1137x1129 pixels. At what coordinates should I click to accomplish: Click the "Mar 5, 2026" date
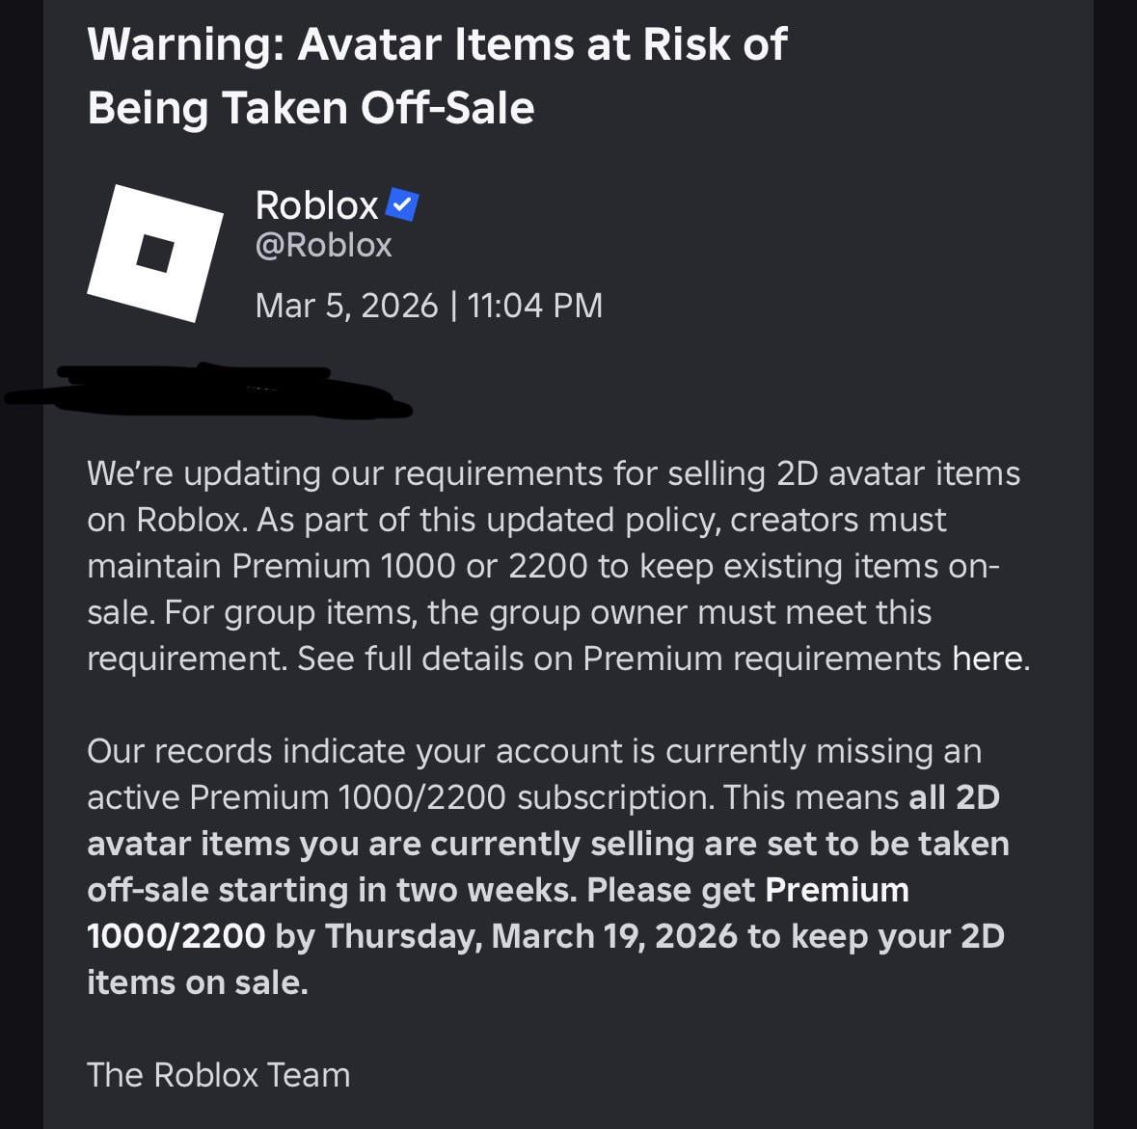tap(346, 306)
